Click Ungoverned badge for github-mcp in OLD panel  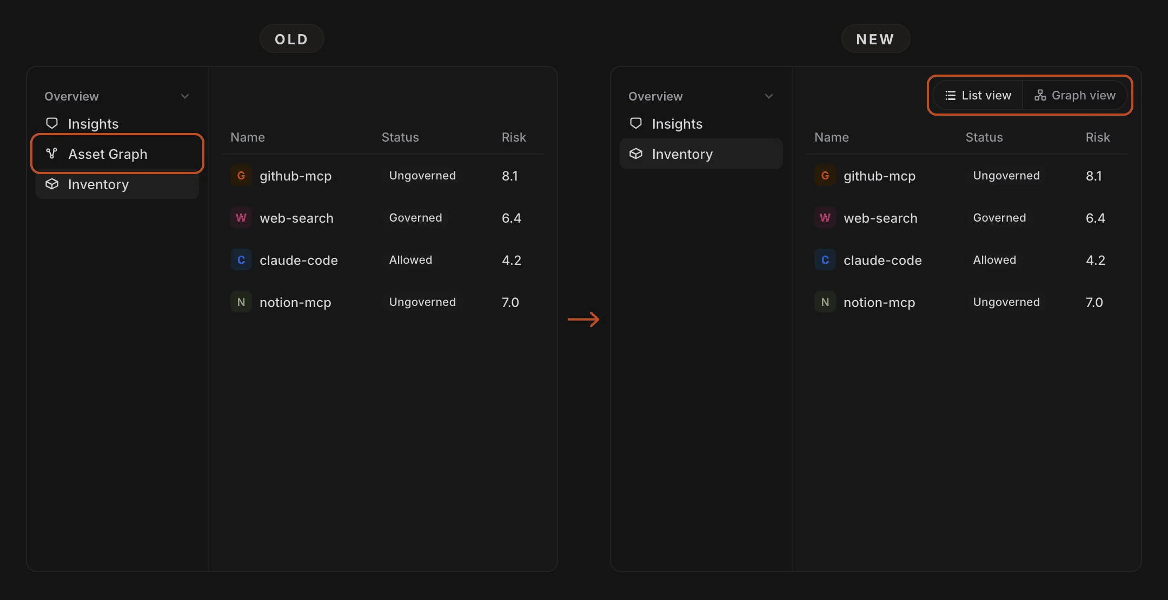click(422, 176)
